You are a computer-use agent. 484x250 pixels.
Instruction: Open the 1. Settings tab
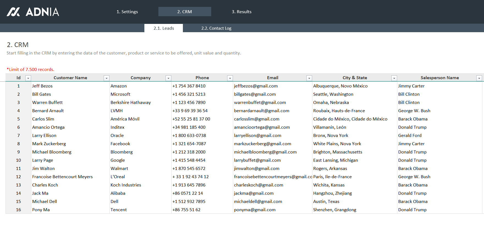(x=127, y=12)
